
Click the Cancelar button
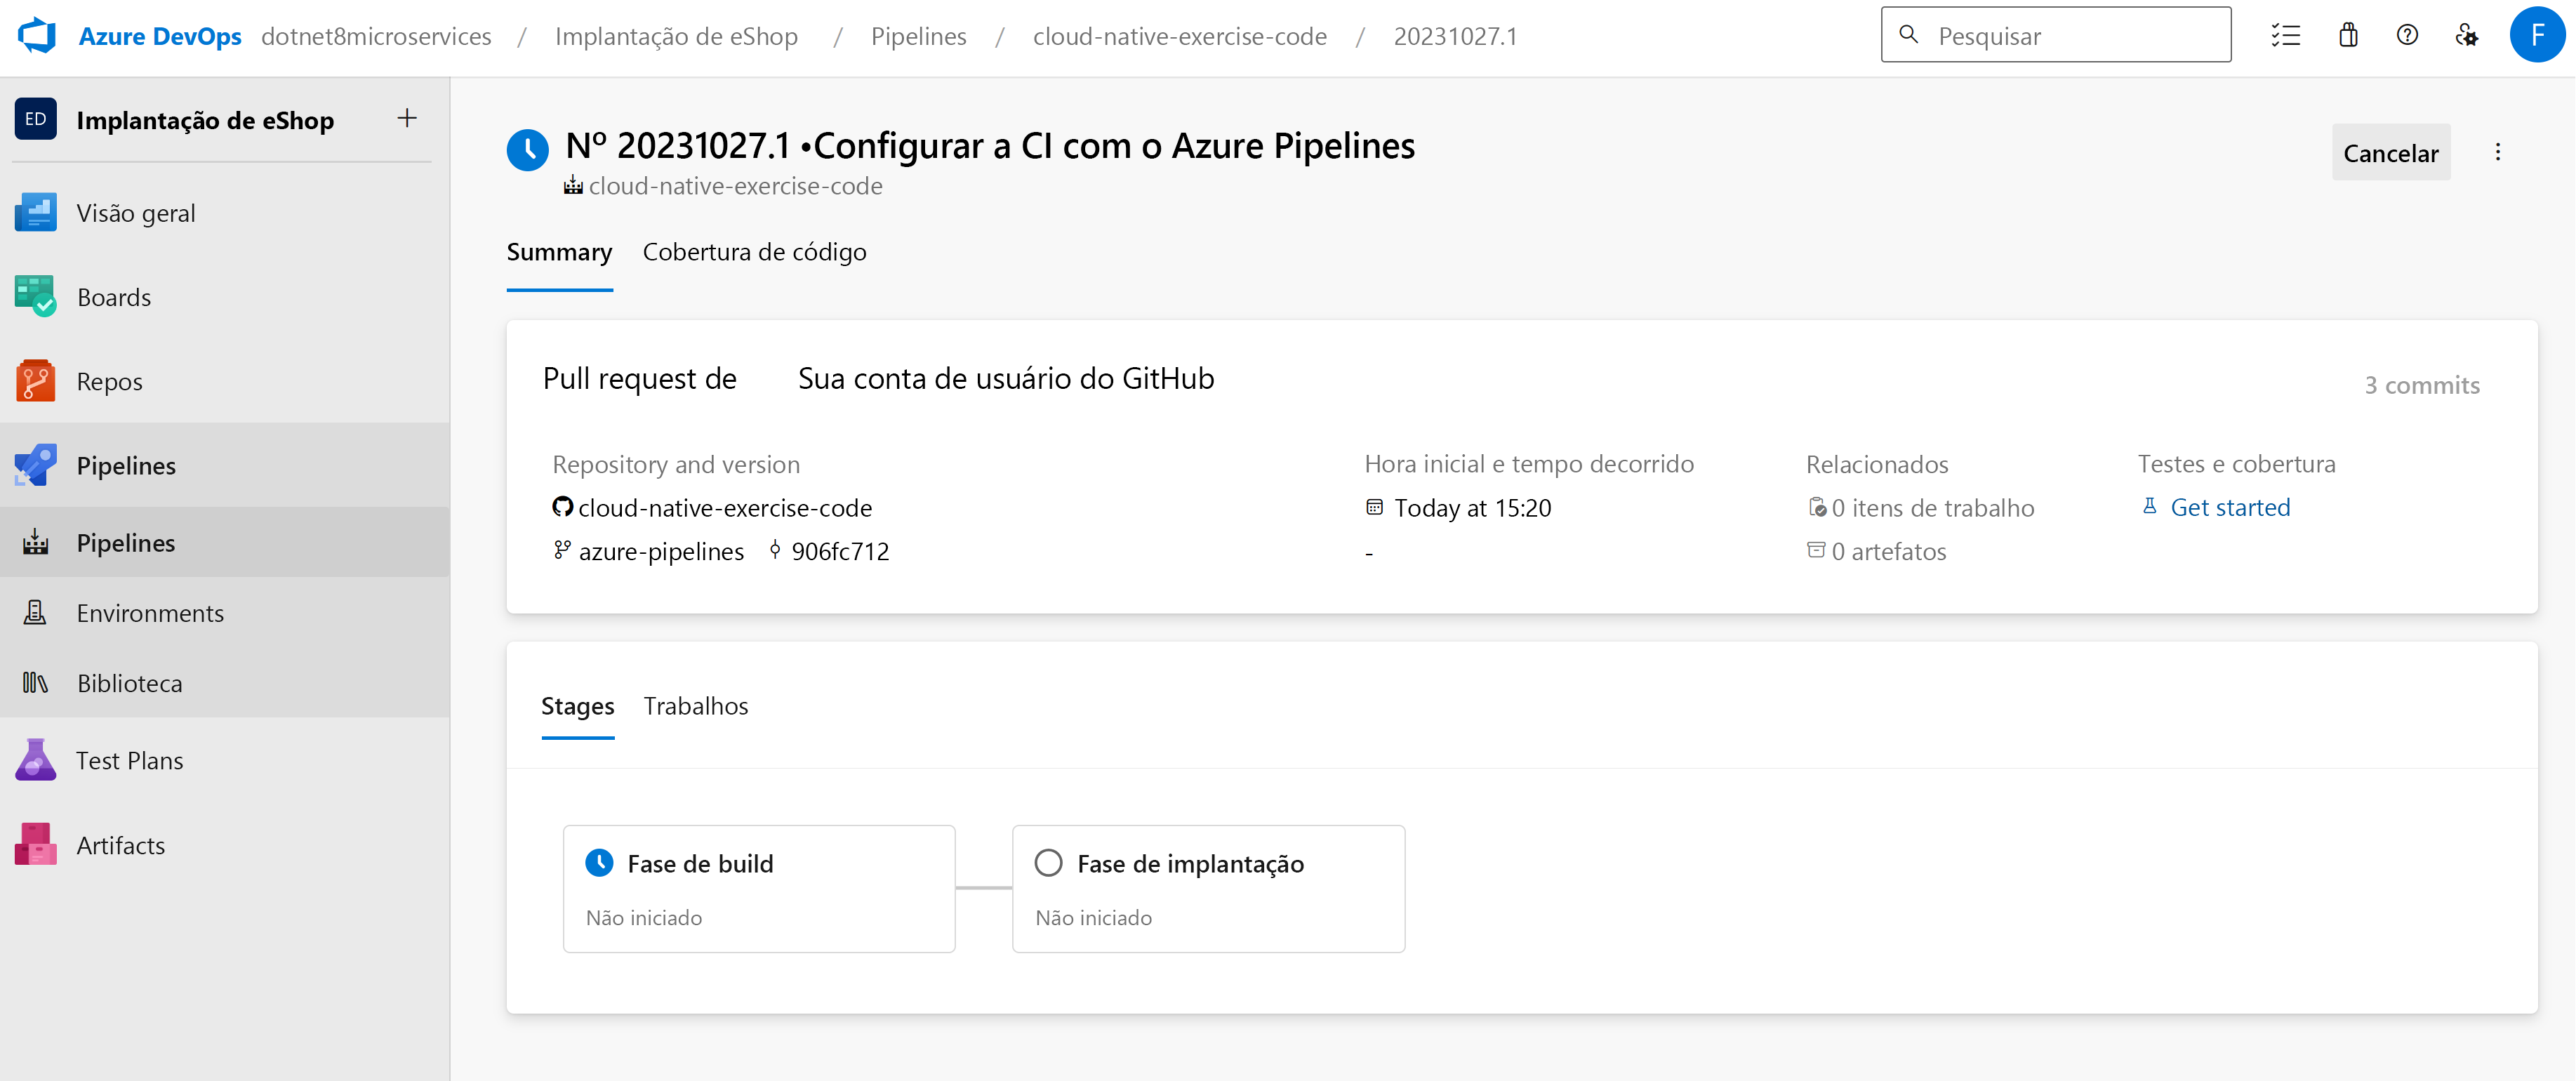[2390, 152]
